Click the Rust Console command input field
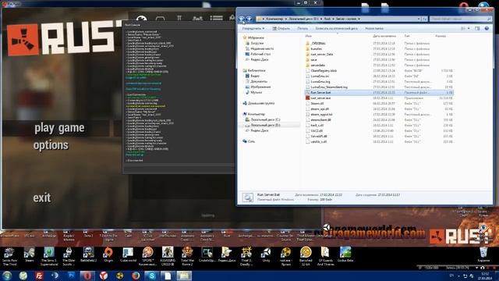 coord(179,169)
